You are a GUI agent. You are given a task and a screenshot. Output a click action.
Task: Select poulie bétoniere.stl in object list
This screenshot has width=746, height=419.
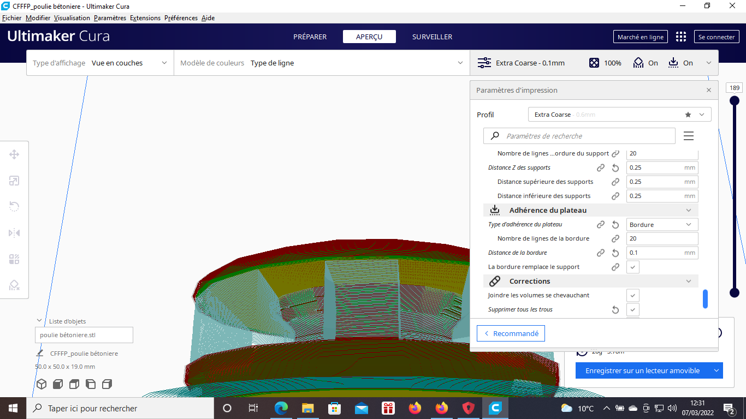(x=84, y=335)
